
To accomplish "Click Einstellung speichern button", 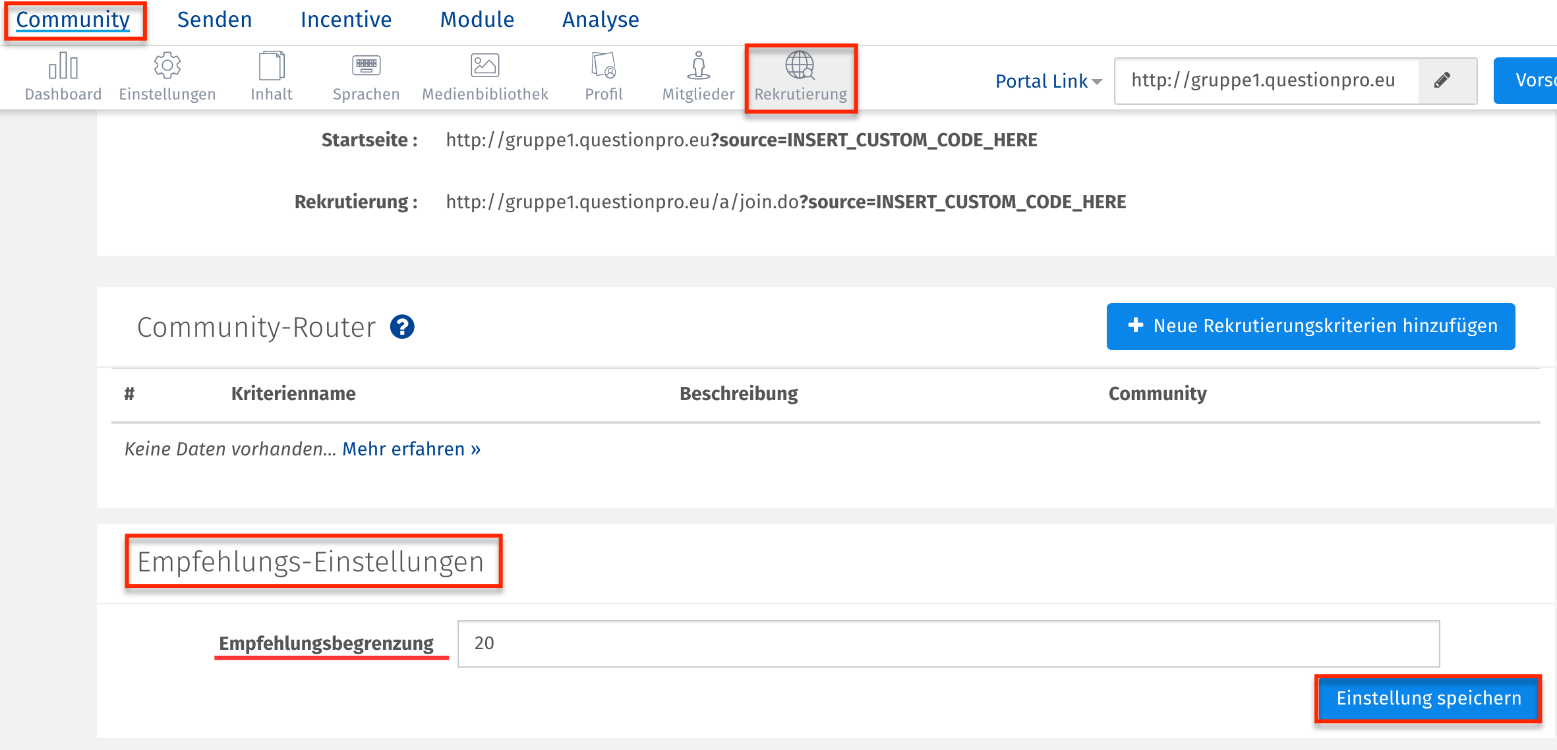I will tap(1428, 699).
